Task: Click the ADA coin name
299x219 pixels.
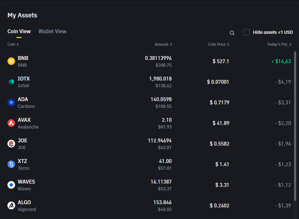Action: click(23, 99)
